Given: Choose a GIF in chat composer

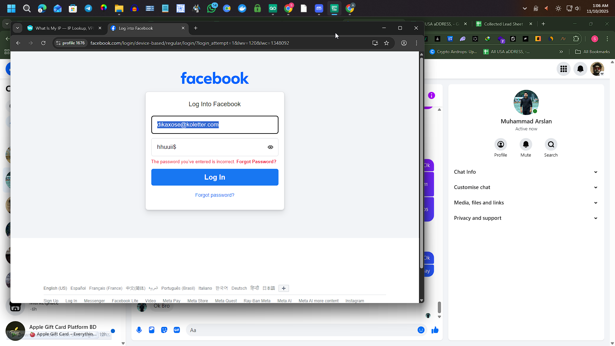Looking at the screenshot, I should point(177,330).
